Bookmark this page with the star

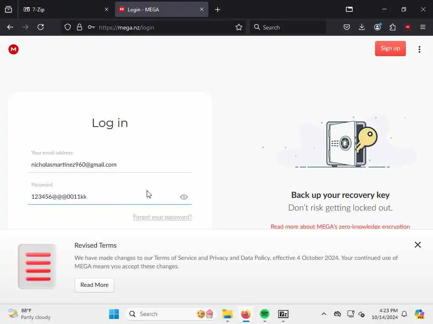click(x=239, y=27)
